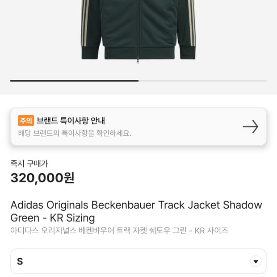Click the jacket's zipper pull at the hem

point(138,61)
